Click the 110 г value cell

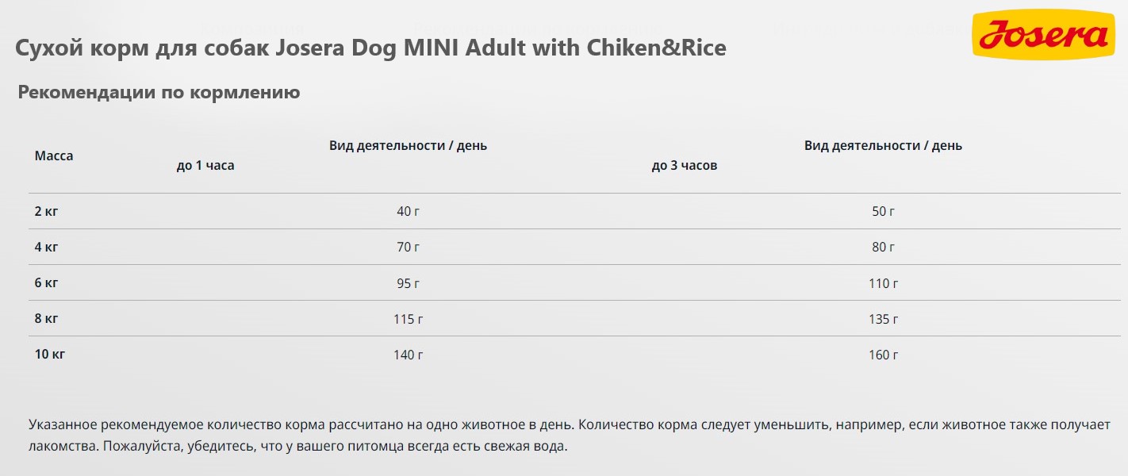(884, 283)
